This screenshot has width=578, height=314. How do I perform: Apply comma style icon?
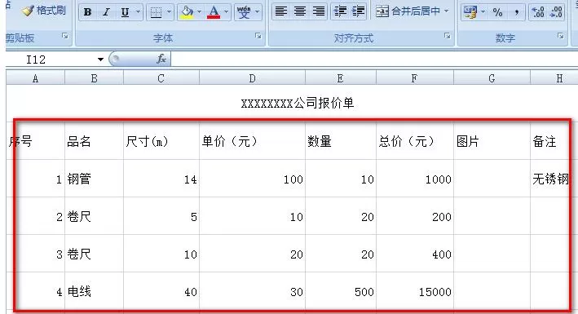point(516,12)
